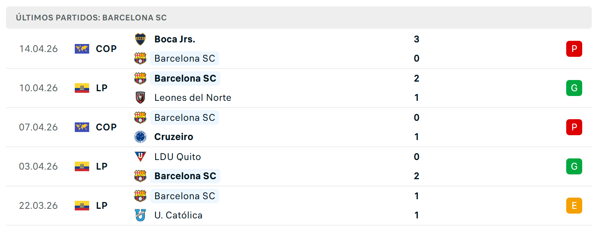Image resolution: width=599 pixels, height=234 pixels.
Task: Open the U. Católica team name
Action: point(178,215)
